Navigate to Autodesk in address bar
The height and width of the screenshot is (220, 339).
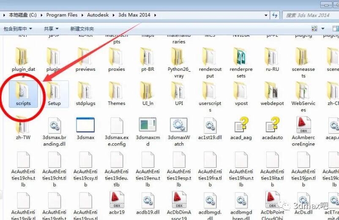click(98, 15)
